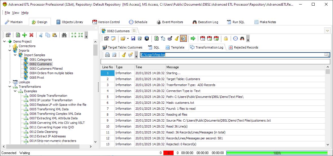This screenshot has width=333, height=156.
Task: Click the printer icon in log toolbar
Action: pos(107,55)
